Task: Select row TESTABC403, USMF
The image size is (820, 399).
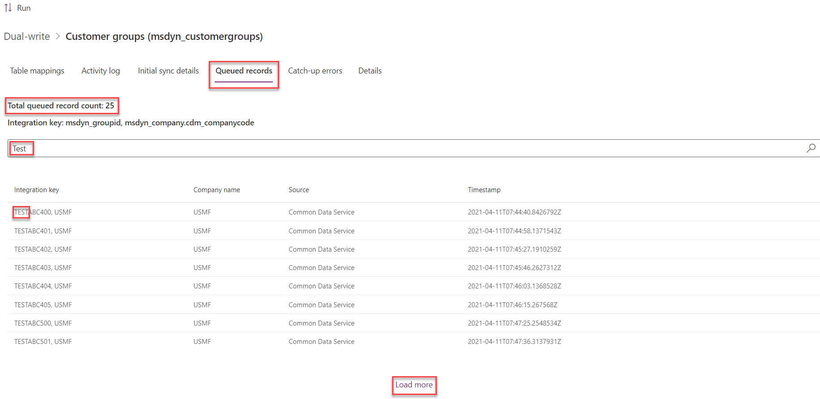Action: 414,267
